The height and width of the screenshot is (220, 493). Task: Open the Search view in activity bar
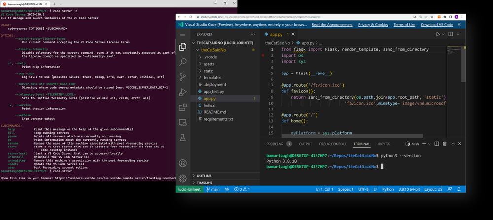[183, 62]
